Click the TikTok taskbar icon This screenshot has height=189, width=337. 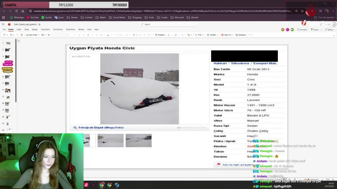tap(86, 185)
